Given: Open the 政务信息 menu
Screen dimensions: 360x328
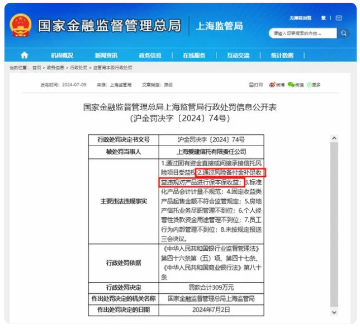Looking at the screenshot, I should click(150, 55).
